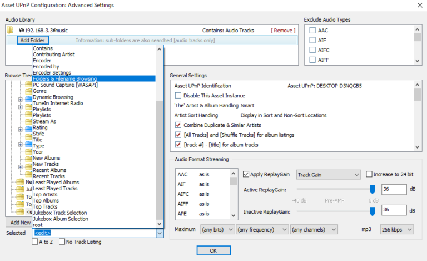Click the dropdown list scroll up arrow
The image size is (427, 261).
(x=160, y=50)
